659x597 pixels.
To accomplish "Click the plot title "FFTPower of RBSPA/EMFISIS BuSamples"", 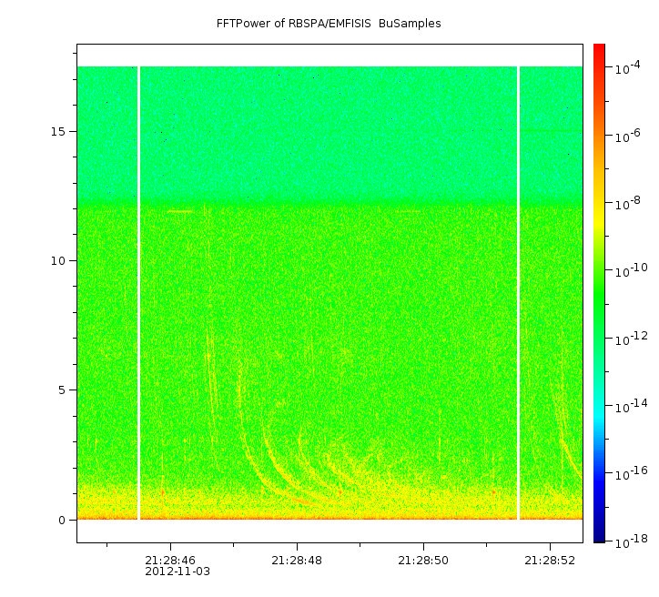I will coord(329,24).
